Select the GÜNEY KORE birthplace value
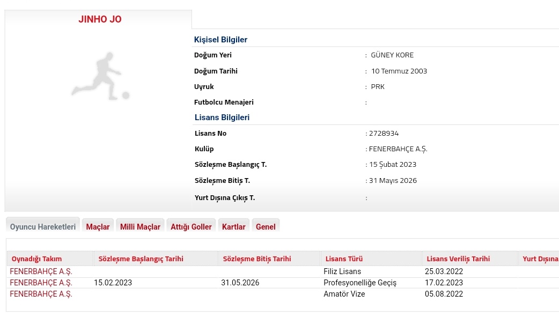Screen dimensions: 559x324 click(392, 55)
